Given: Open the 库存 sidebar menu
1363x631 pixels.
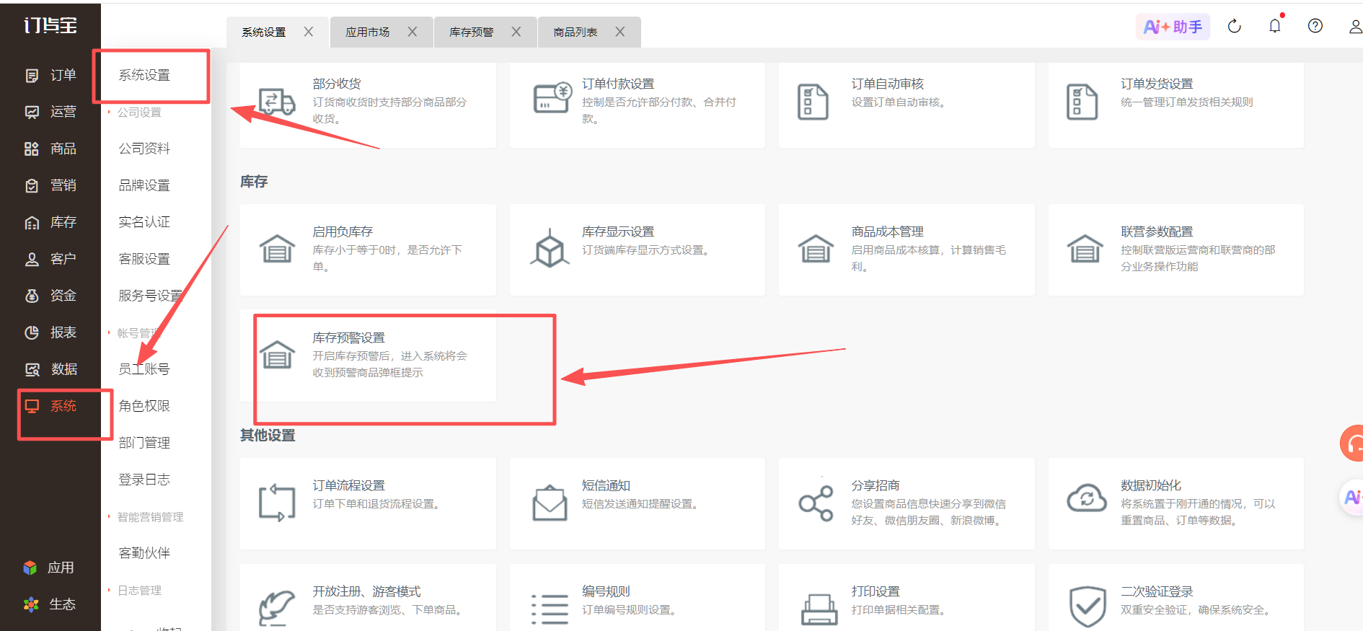Looking at the screenshot, I should coord(50,222).
